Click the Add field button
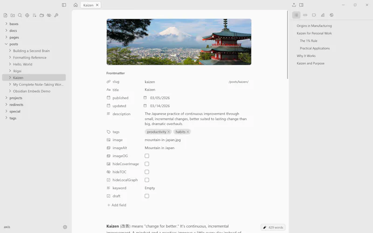Screen dimensions: 373x233 coord(117,205)
